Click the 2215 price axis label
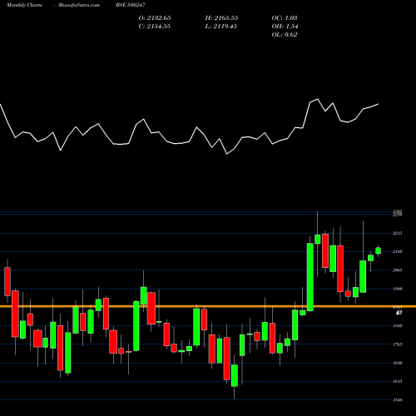 pyautogui.click(x=398, y=233)
